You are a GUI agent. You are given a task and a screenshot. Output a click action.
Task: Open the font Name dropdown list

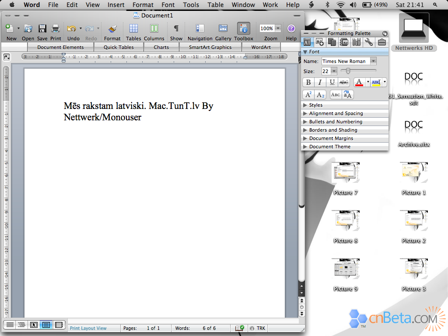(x=373, y=61)
